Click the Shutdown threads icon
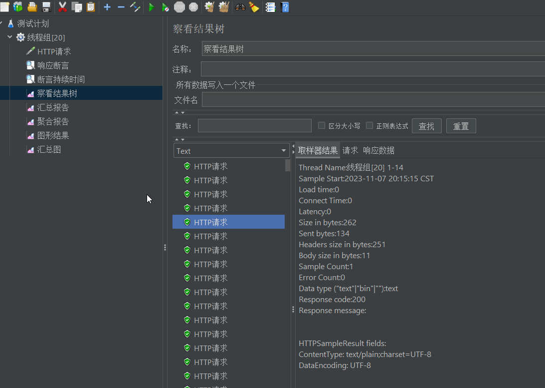 pyautogui.click(x=193, y=7)
